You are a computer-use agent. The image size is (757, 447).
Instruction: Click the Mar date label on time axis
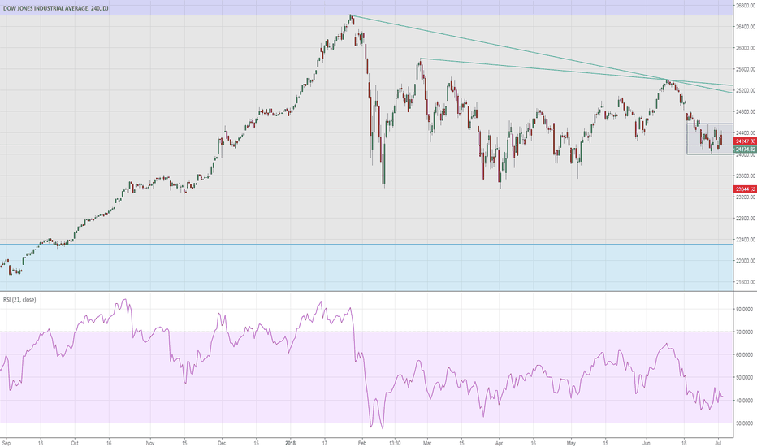pyautogui.click(x=427, y=443)
